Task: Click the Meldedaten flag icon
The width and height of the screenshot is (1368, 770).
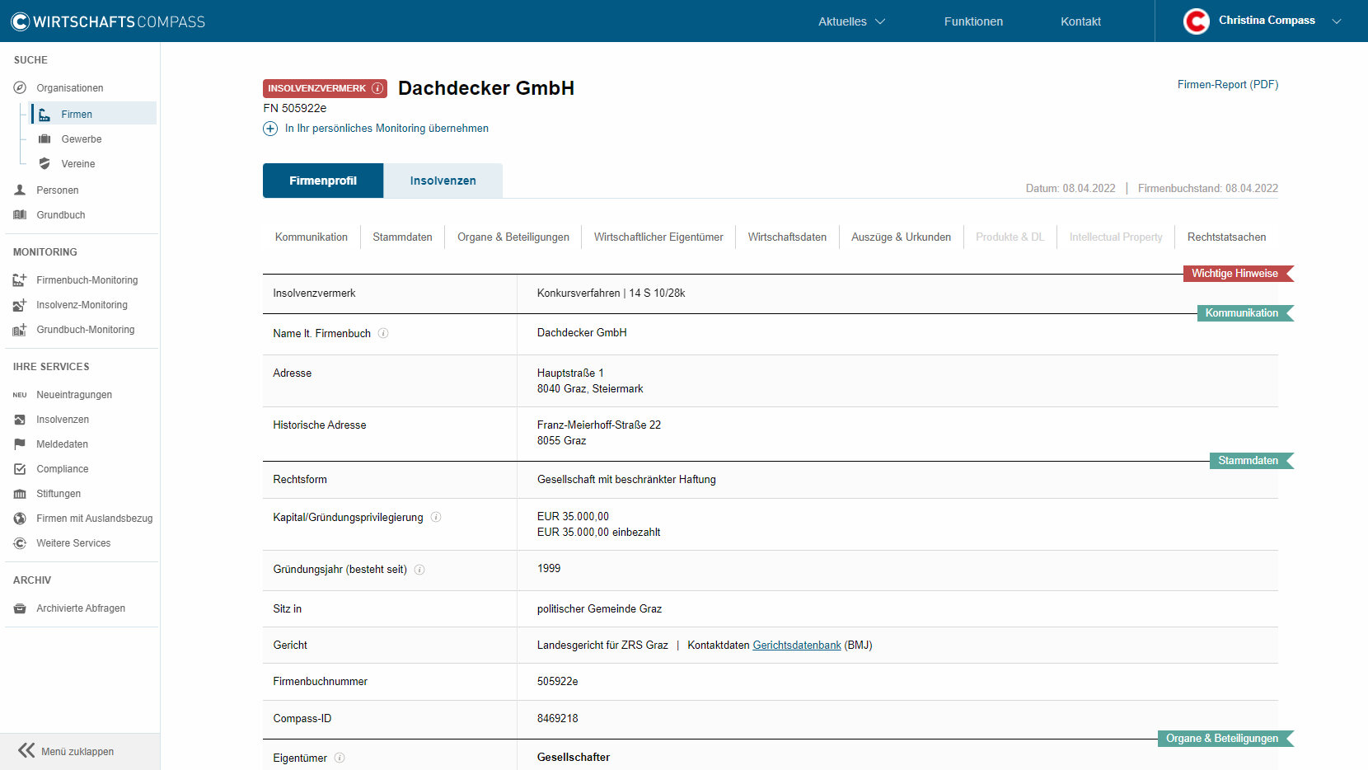Action: point(20,444)
